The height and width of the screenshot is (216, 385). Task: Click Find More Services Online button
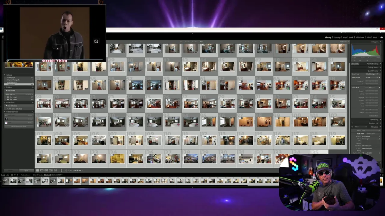tap(19, 126)
